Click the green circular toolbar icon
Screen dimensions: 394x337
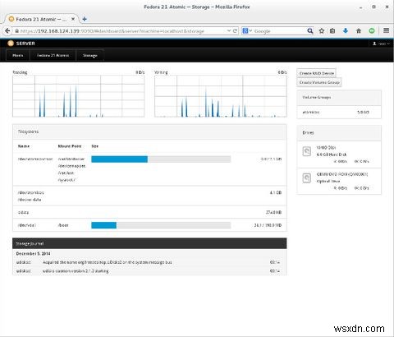click(x=372, y=31)
